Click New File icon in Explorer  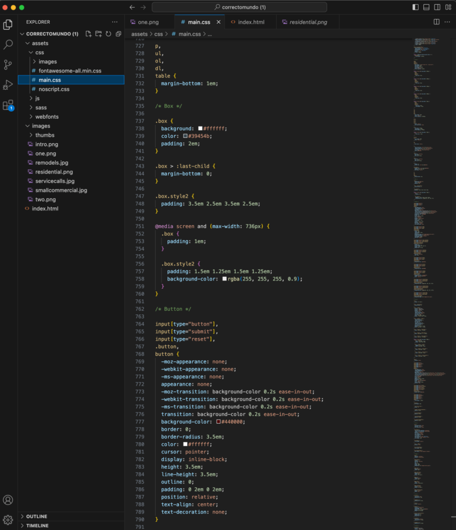pyautogui.click(x=88, y=34)
